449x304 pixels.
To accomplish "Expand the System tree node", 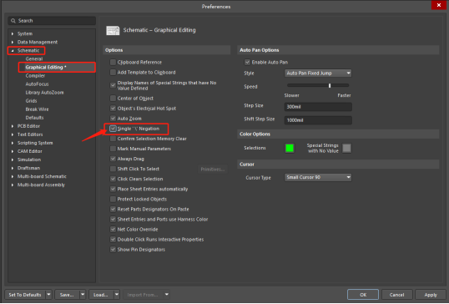I will click(13, 33).
